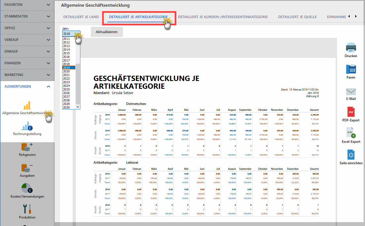Image resolution: width=365 pixels, height=226 pixels.
Task: Export report with Excel-Export icon
Action: click(351, 133)
